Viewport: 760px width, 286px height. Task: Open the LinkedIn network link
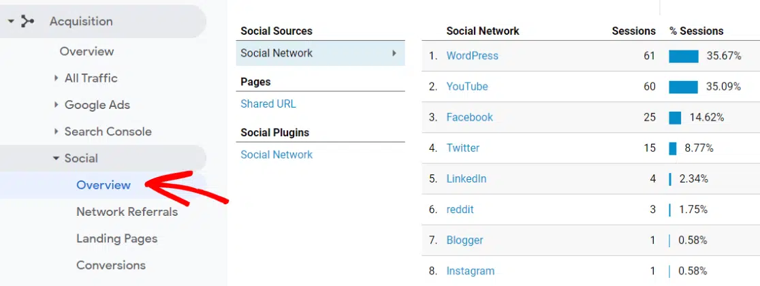point(466,178)
